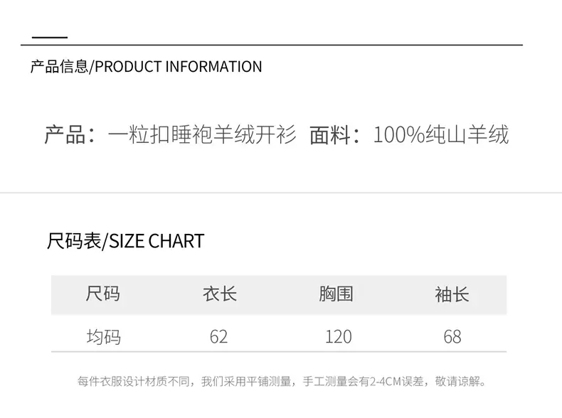562x418 pixels.
Task: Click the product name 一粒扣睡袍羊绒开衫
Action: 202,134
